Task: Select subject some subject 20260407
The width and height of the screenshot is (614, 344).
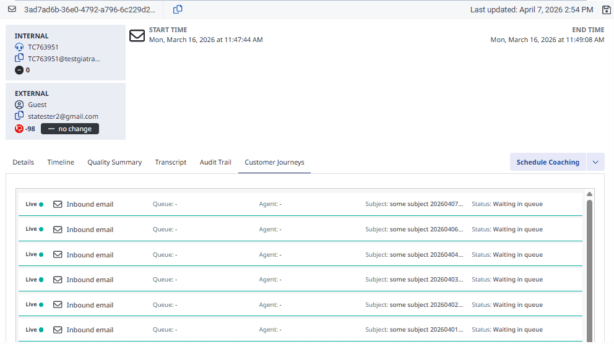Action: pyautogui.click(x=426, y=204)
